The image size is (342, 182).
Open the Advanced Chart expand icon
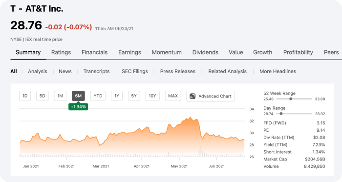point(192,96)
